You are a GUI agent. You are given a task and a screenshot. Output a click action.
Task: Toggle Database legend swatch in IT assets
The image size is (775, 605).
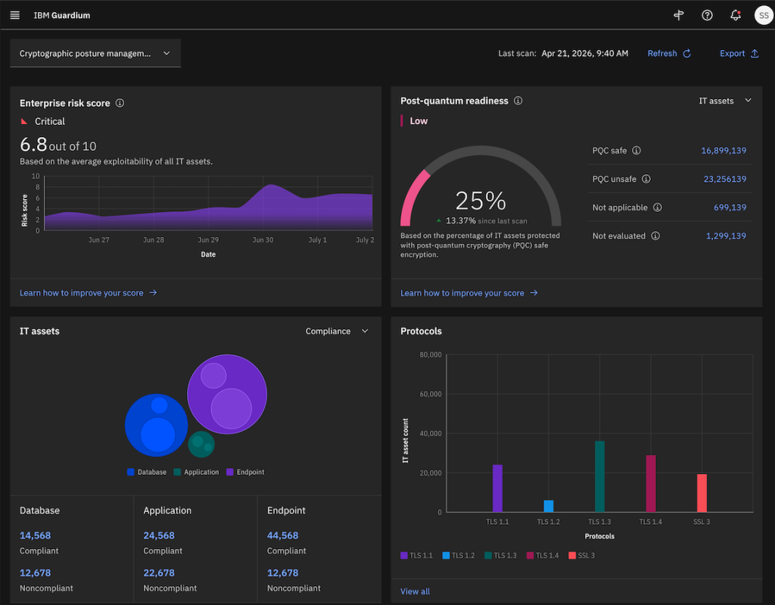(130, 472)
